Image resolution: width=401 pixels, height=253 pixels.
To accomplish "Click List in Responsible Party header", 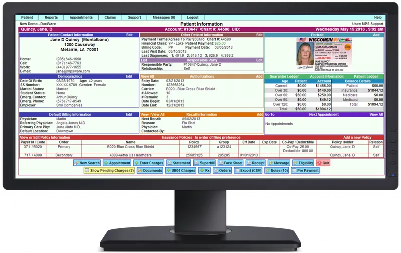I will click(144, 60).
